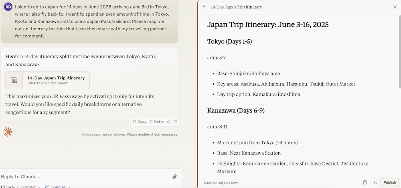Copy Claude's response
401x188 pixels.
[x=140, y=122]
